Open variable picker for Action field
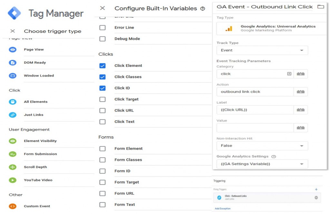 301,92
